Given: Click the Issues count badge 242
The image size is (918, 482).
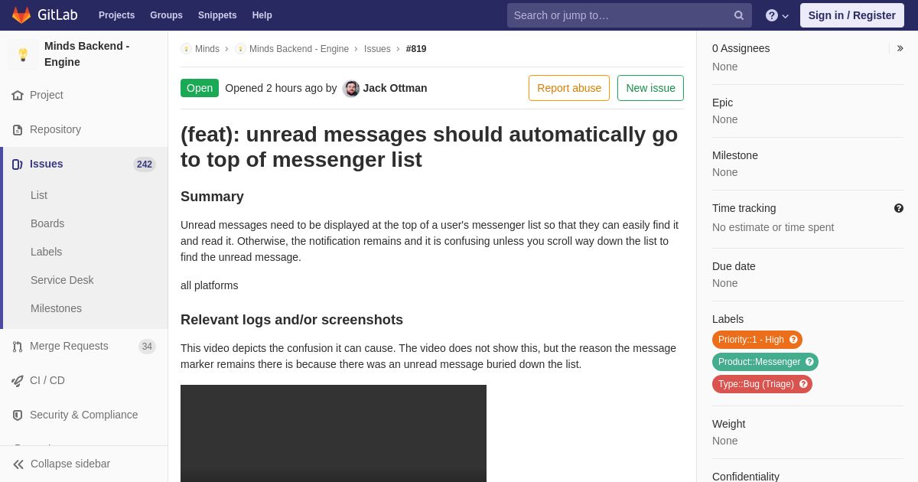Looking at the screenshot, I should click(x=145, y=164).
